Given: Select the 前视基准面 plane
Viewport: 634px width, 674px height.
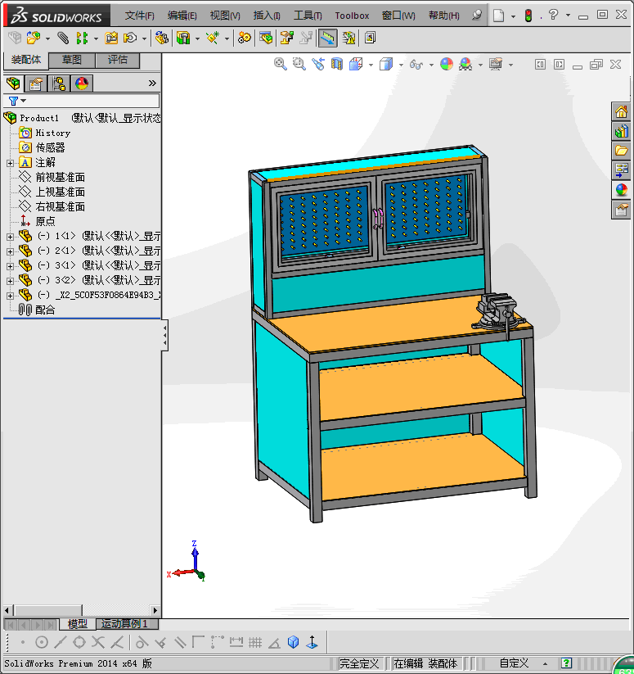Looking at the screenshot, I should [60, 177].
